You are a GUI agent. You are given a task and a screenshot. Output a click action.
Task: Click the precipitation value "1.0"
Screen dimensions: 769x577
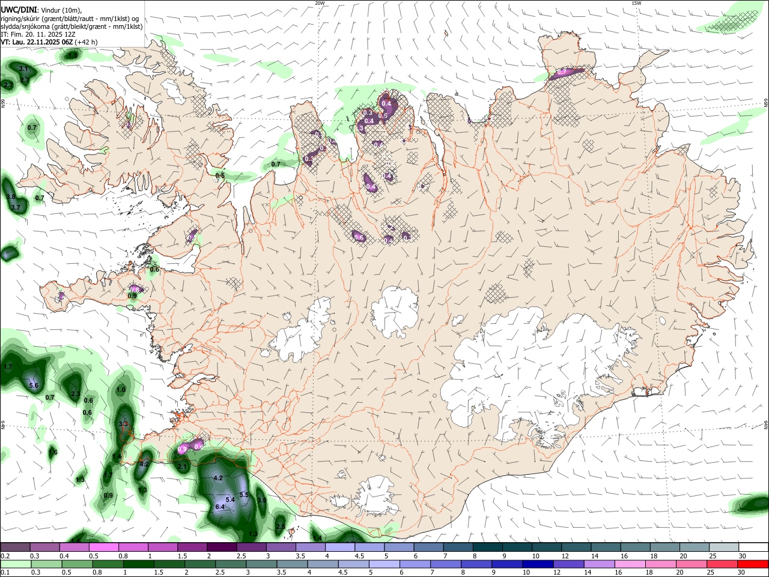121,389
